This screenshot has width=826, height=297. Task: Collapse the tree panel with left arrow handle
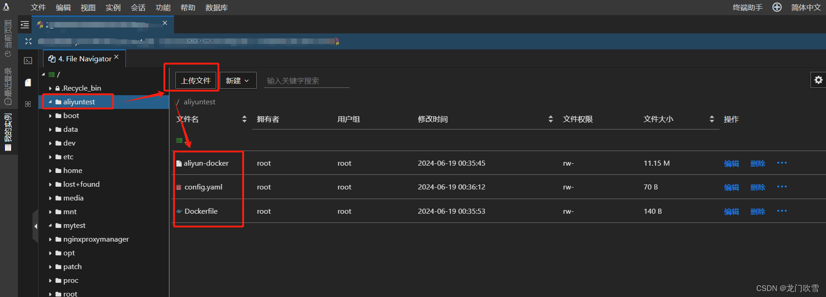click(35, 226)
